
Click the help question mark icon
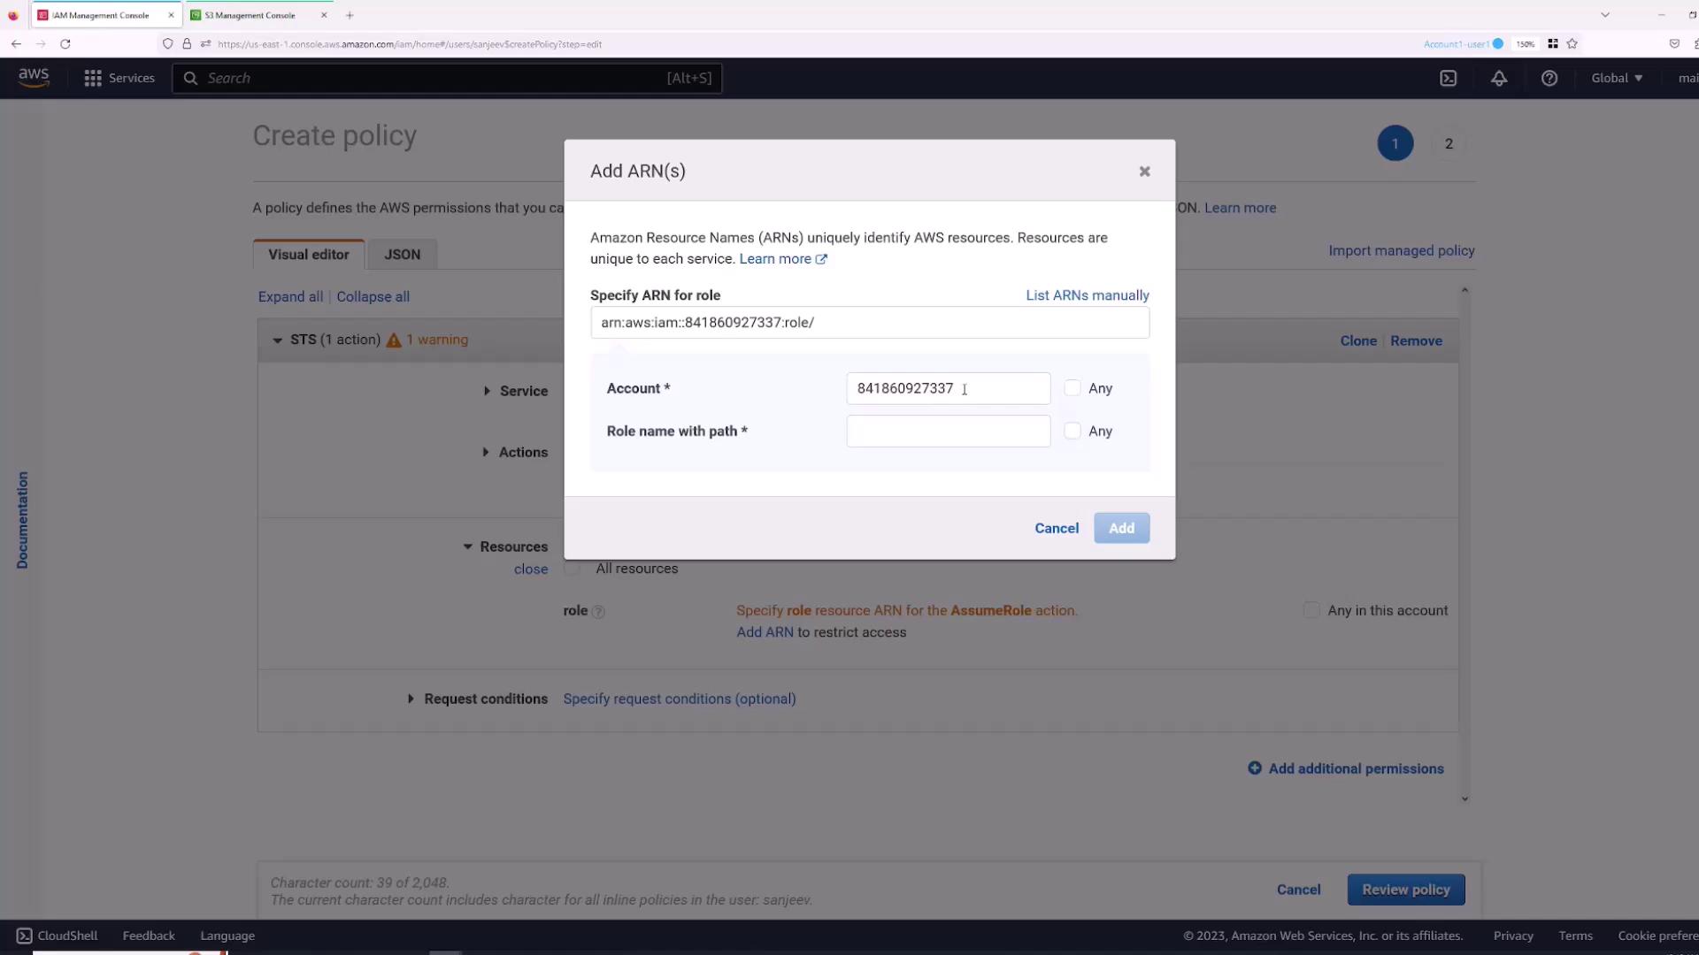pos(1549,79)
